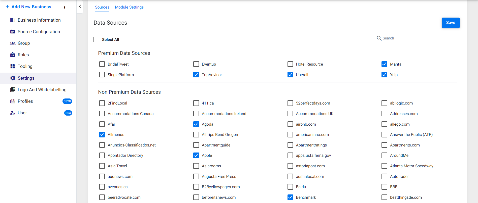The image size is (478, 203).
Task: Click the Anuncios-Classificados.net label
Action: point(132,145)
